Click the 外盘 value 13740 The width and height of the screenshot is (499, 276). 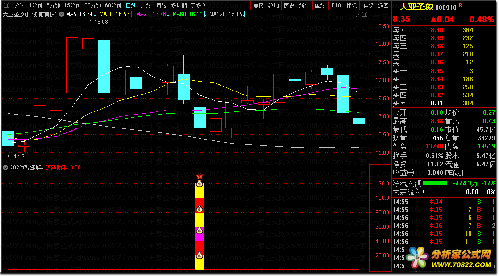click(x=434, y=146)
